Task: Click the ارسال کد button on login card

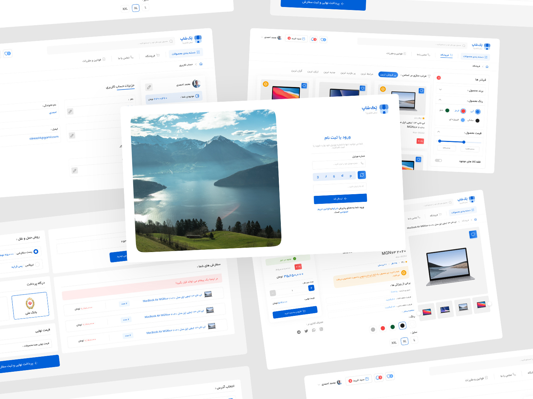Action: [x=340, y=199]
